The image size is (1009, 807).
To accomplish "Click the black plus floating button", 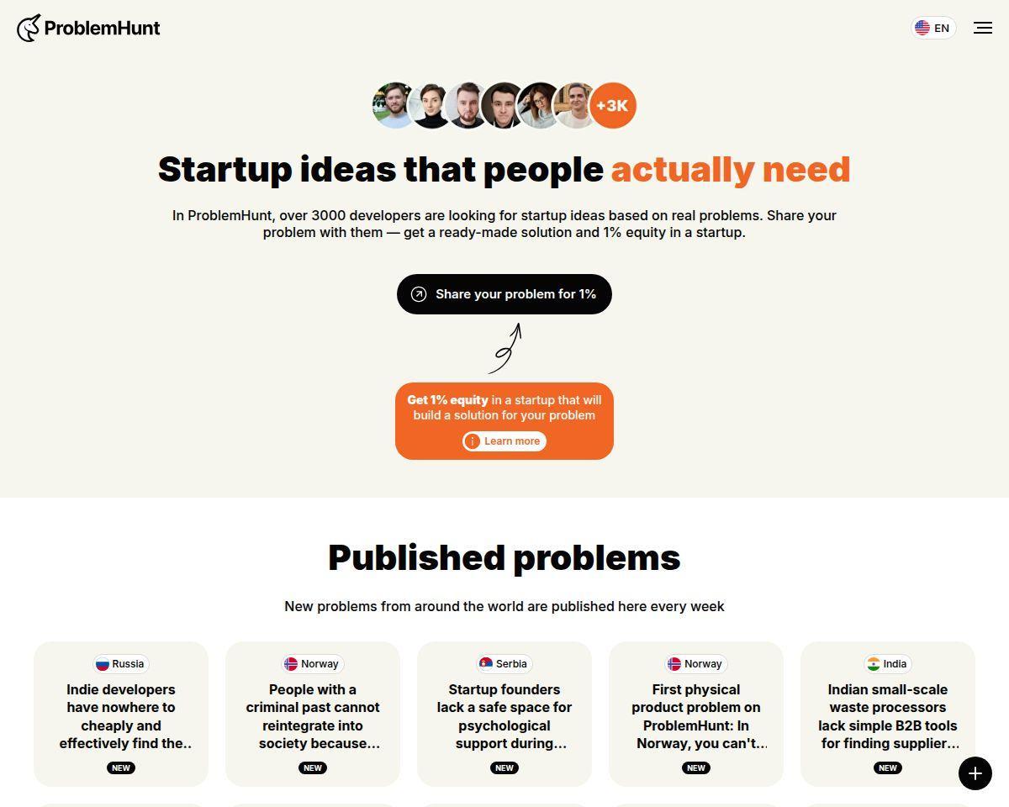I will click(975, 773).
